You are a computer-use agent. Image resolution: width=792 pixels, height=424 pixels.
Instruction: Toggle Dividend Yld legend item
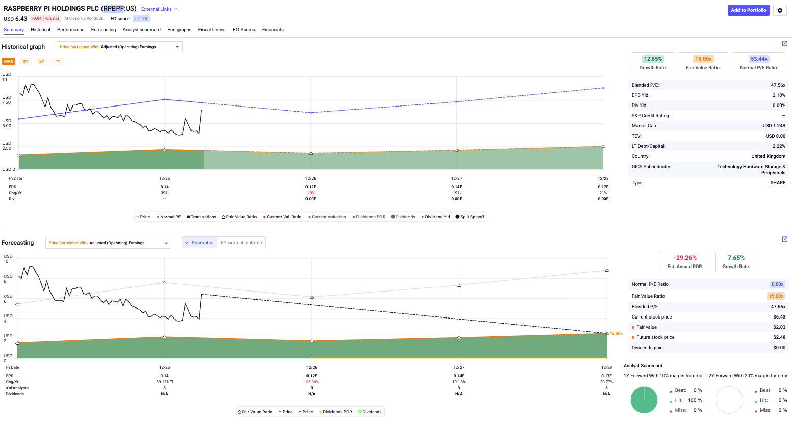point(436,217)
